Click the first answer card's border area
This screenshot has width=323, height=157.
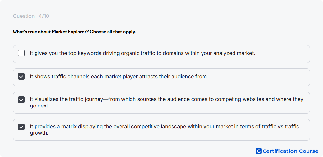tap(161, 54)
